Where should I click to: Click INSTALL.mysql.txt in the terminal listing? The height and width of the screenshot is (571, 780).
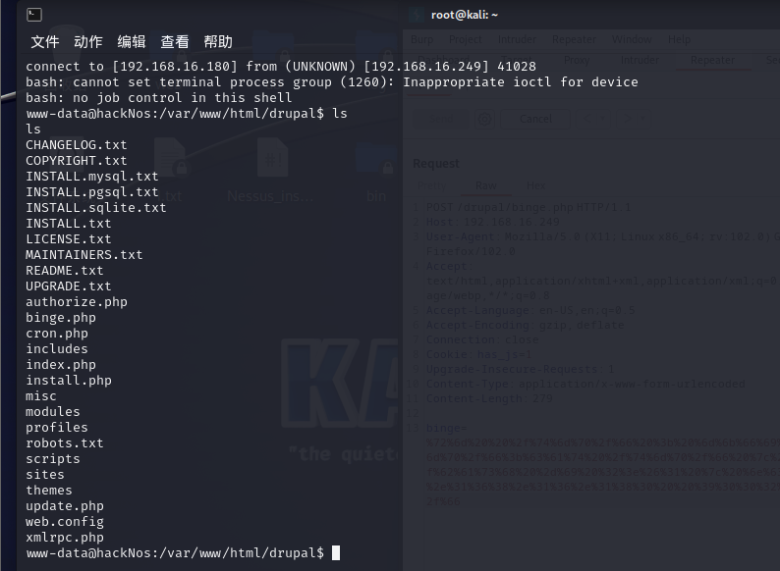pos(92,177)
